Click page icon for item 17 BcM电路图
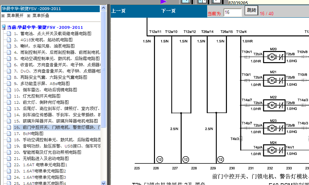 (9, 134)
